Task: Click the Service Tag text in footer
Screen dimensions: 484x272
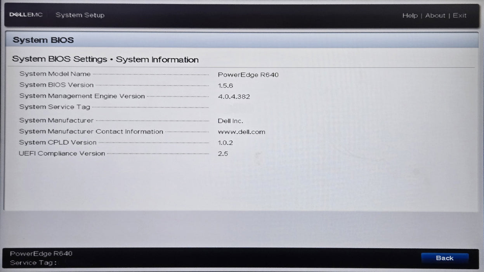Action: coord(33,263)
